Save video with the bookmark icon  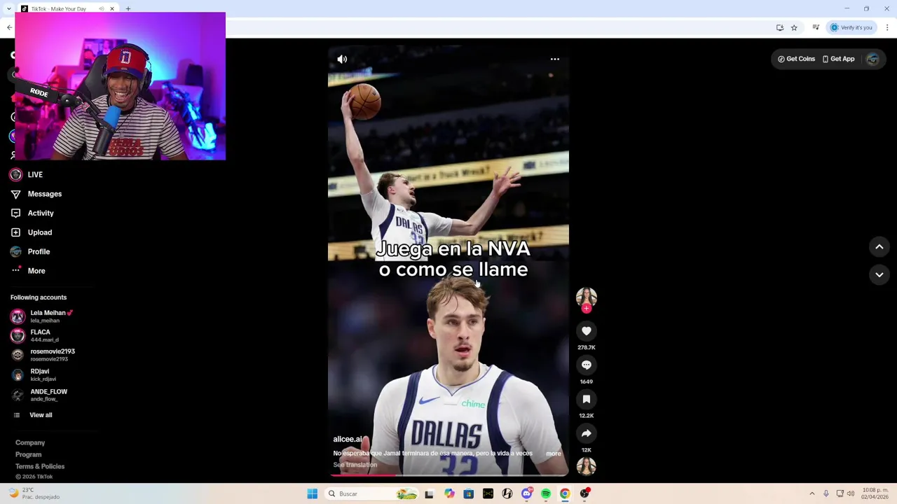[587, 399]
